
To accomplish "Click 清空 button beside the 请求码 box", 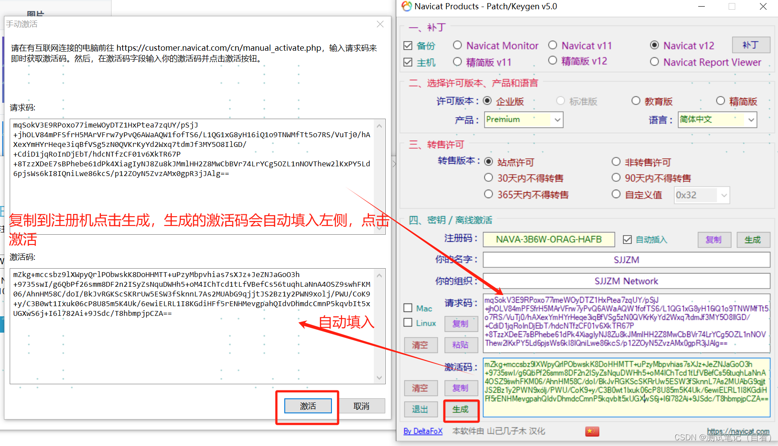I will coord(421,345).
